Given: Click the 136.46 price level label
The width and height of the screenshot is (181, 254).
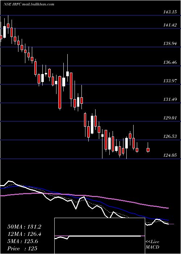Looking at the screenshot, I should point(170,62).
